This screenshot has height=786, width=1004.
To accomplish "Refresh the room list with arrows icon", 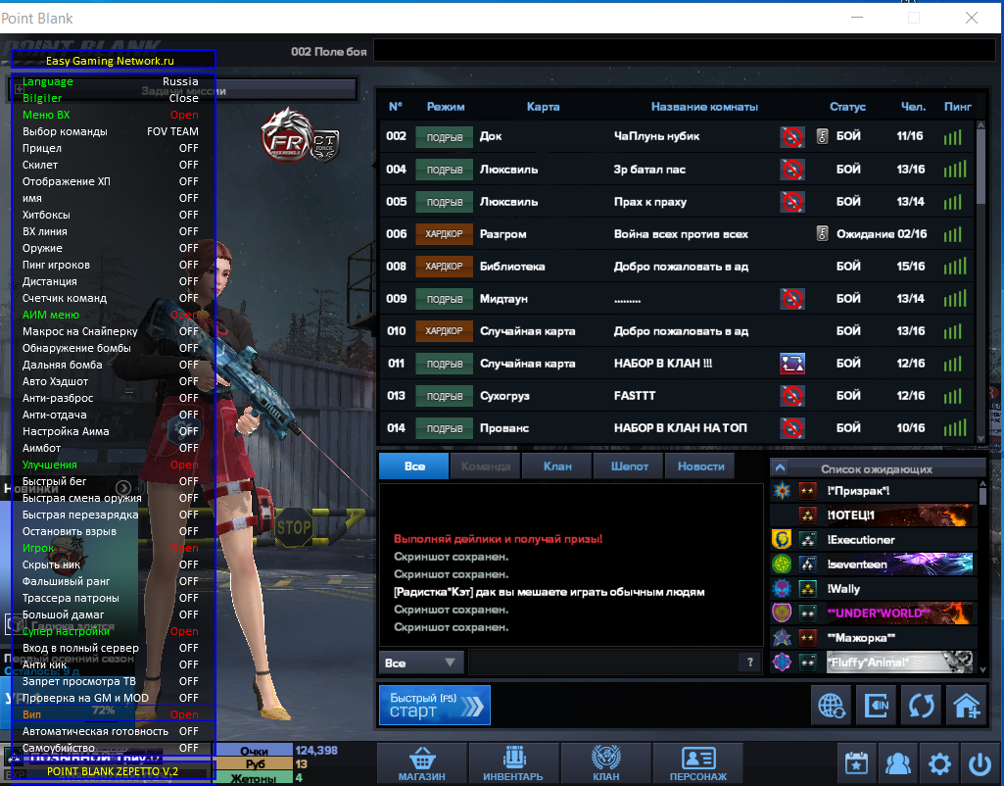I will 921,706.
